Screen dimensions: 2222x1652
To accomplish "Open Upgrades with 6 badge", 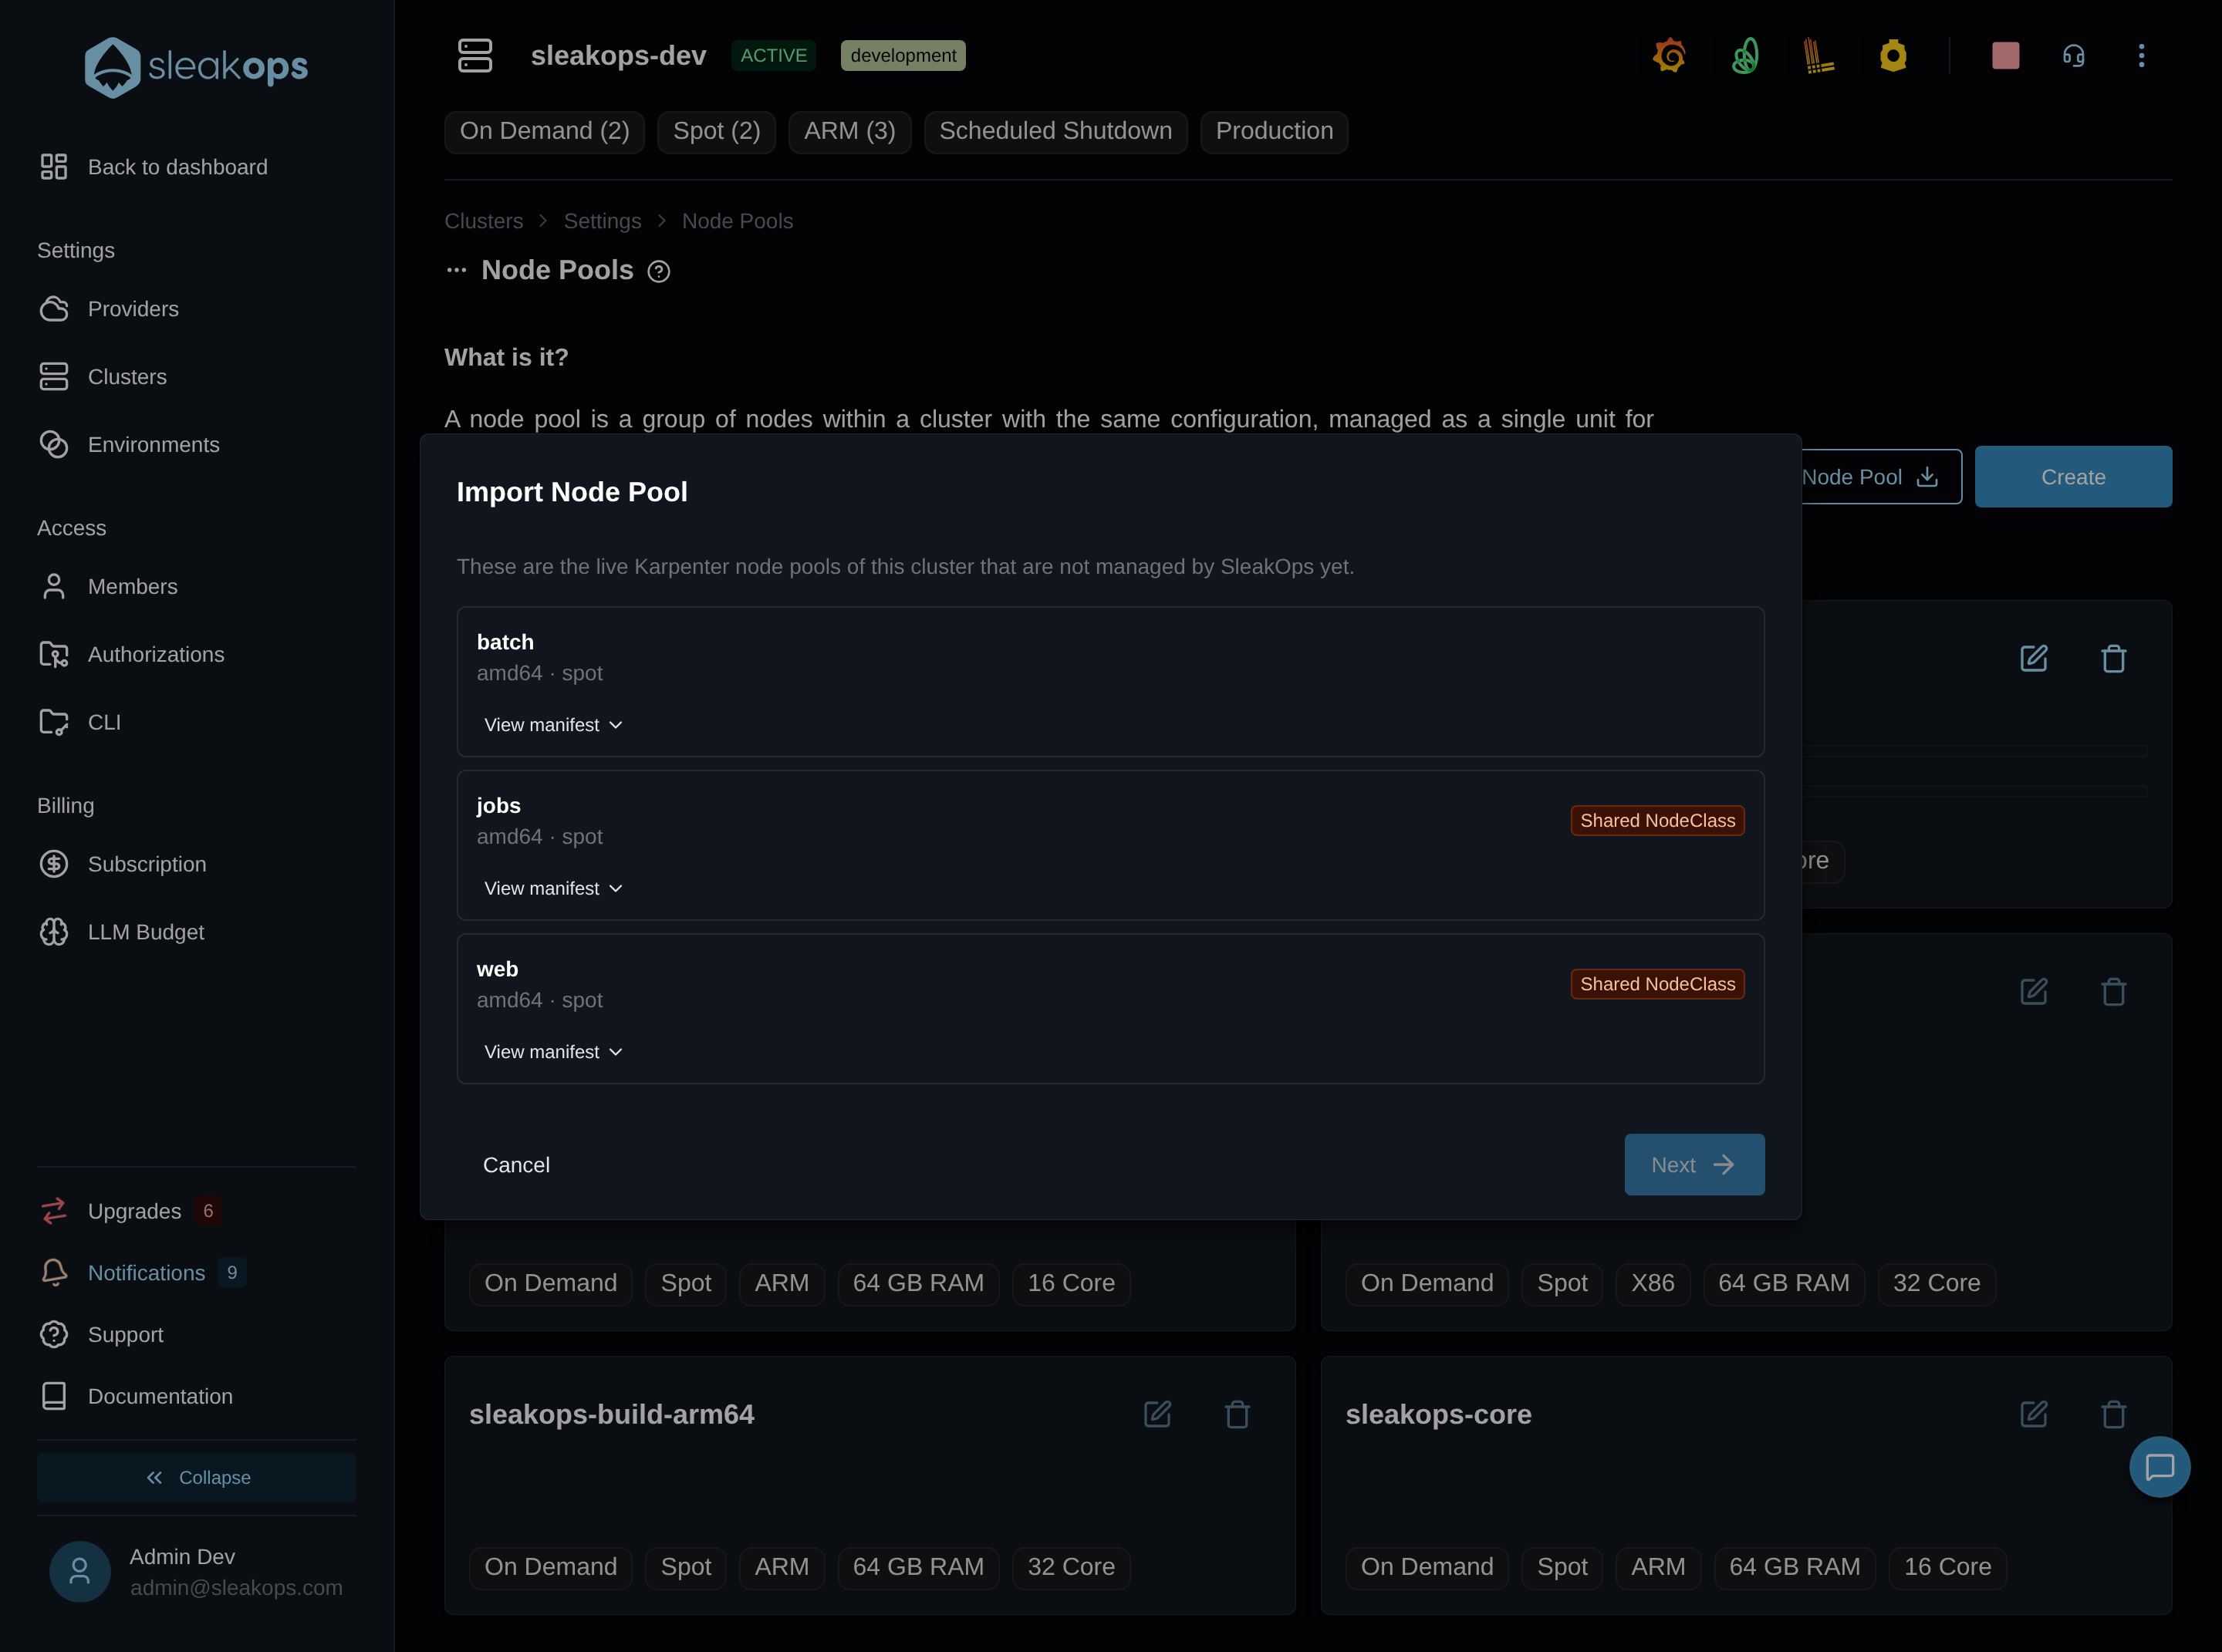I will tap(130, 1211).
